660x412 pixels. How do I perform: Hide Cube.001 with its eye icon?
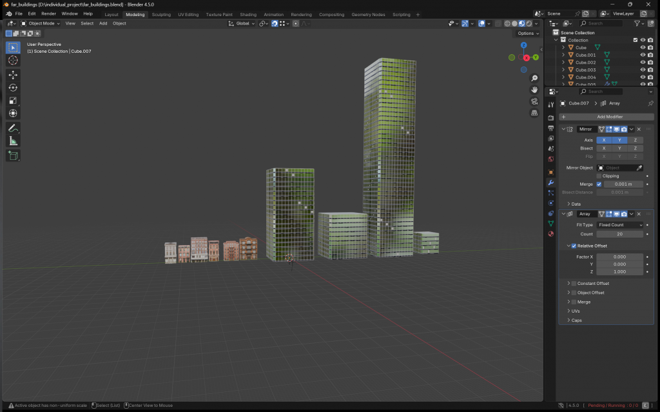(x=642, y=55)
